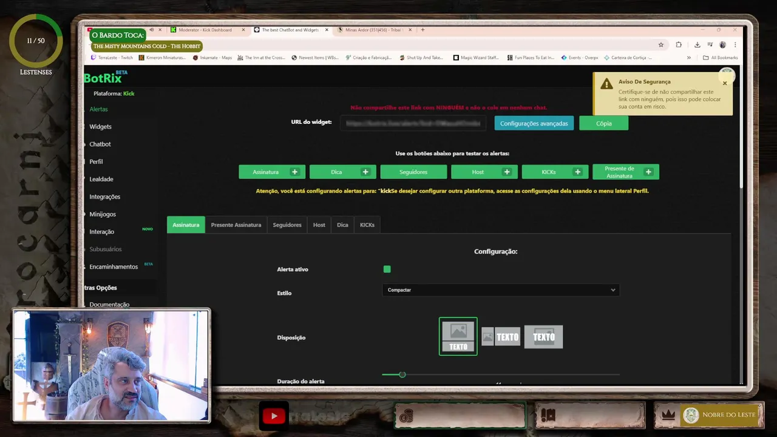The image size is (777, 437).
Task: Open Lealdade in sidebar
Action: click(101, 179)
